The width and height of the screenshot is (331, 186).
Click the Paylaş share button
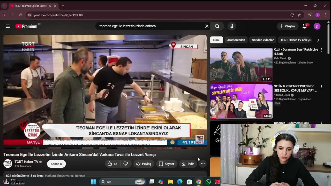(144, 164)
